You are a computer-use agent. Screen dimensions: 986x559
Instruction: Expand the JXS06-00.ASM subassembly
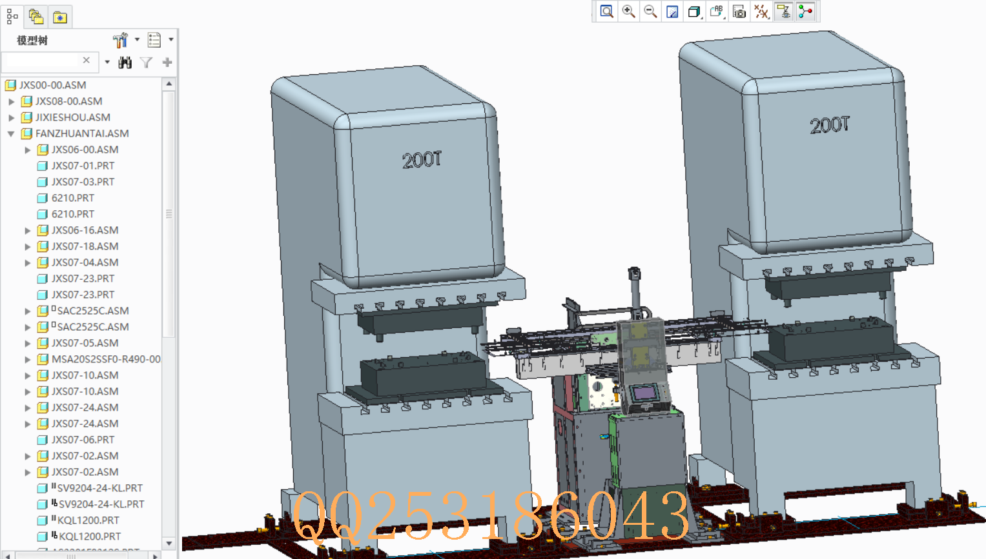click(28, 150)
